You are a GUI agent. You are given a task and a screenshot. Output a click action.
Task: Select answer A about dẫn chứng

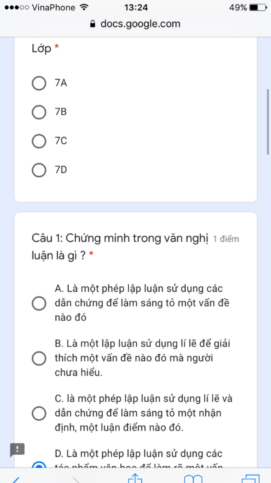coord(39,303)
